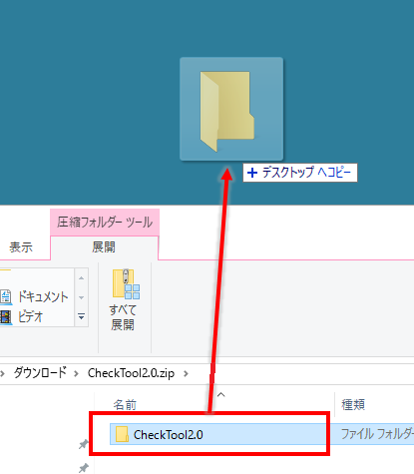
Task: Click the CheckTool2.0 folder icon
Action: [122, 434]
